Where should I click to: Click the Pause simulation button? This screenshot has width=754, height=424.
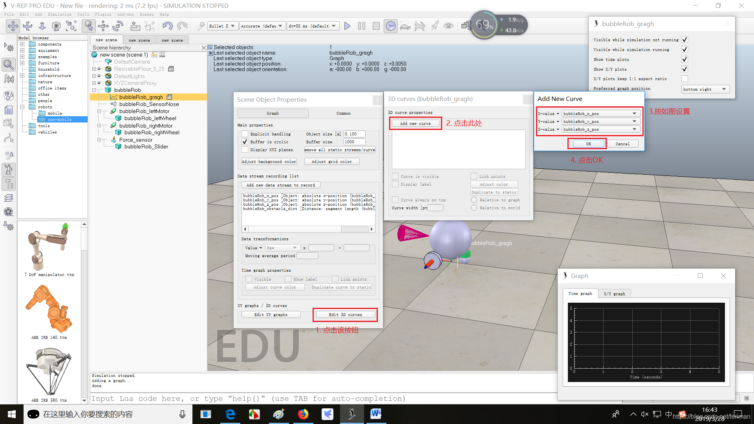361,26
